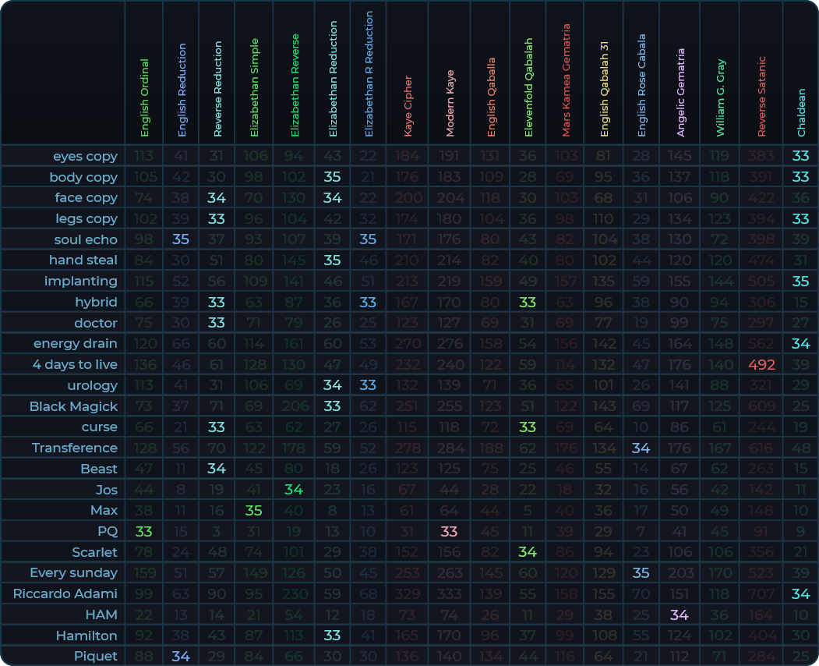Select the Kaye Cipher column header

pyautogui.click(x=408, y=106)
